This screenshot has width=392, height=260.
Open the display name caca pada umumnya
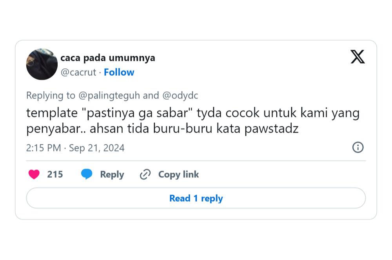point(108,58)
